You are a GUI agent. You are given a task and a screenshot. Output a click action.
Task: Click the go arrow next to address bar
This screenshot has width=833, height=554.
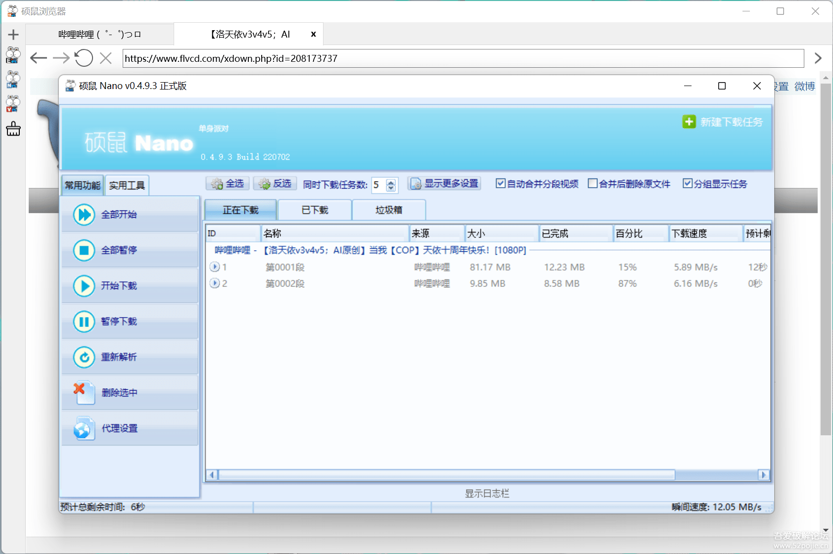coord(818,58)
